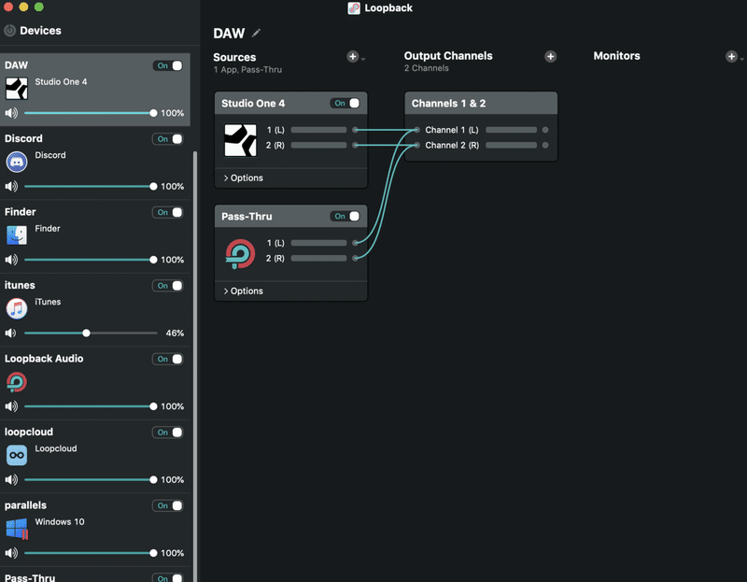Open the add Monitors plus dropdown
This screenshot has width=747, height=582.
click(x=734, y=57)
